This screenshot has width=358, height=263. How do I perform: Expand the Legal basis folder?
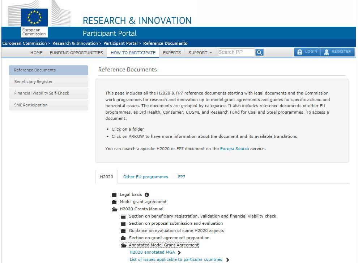[x=131, y=194]
